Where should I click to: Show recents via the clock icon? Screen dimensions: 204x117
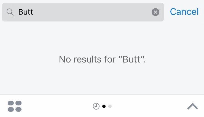[x=96, y=106]
